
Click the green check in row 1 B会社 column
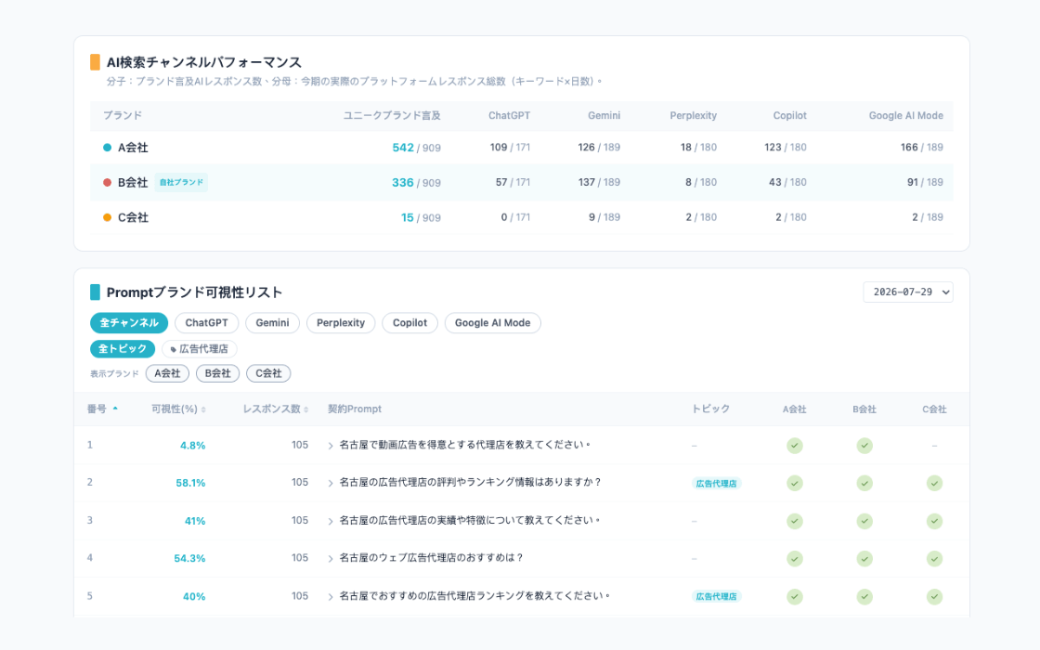coord(864,446)
